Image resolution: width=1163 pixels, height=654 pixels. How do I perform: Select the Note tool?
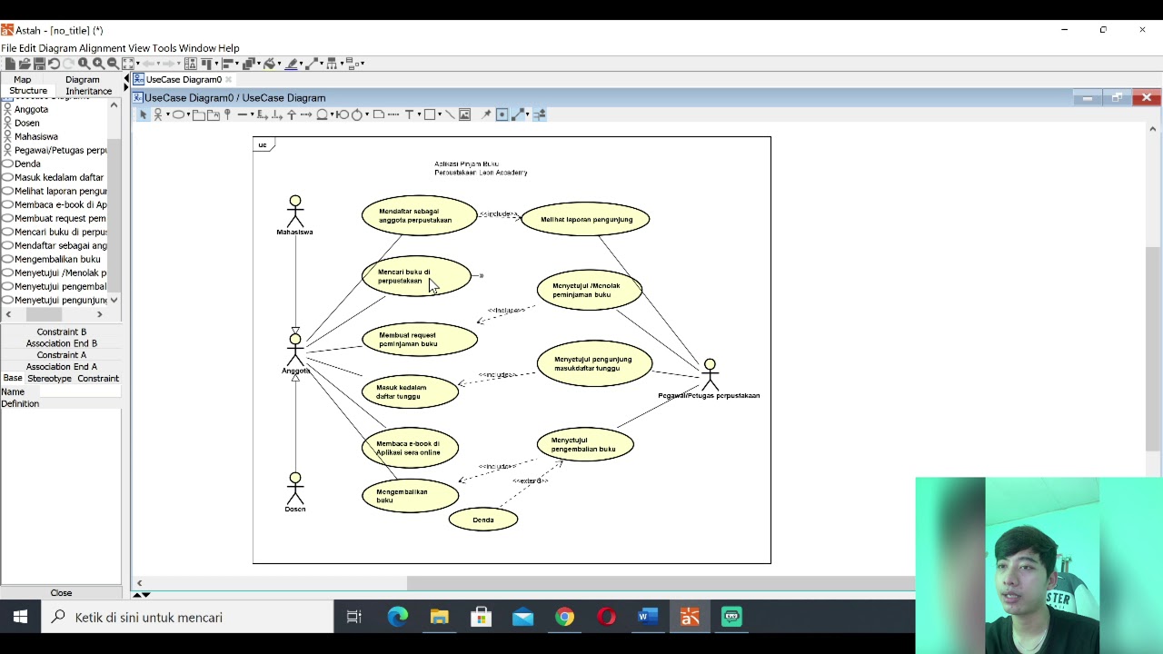coord(378,114)
